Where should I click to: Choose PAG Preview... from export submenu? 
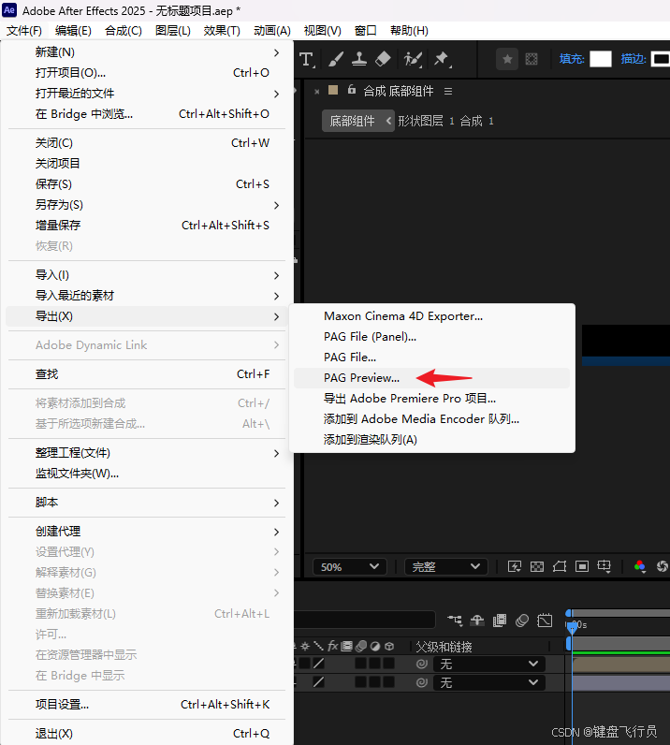click(x=431, y=378)
